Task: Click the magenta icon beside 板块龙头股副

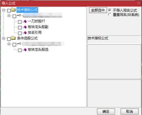Action: point(25,27)
